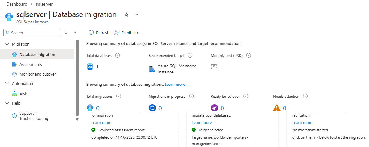The image size is (369, 147).
Task: Click the info icon beside Migrations in progress
Action: pos(191,96)
